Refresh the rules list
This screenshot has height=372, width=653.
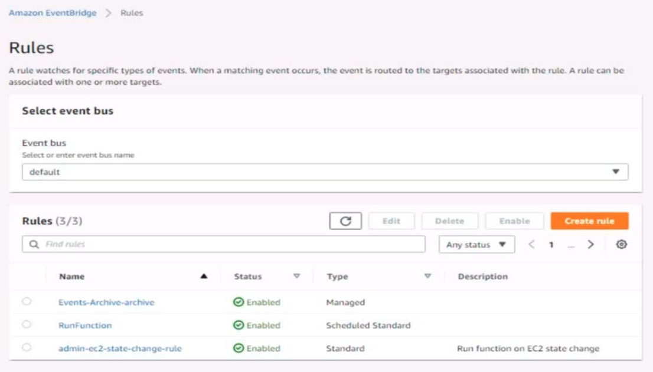tap(345, 221)
